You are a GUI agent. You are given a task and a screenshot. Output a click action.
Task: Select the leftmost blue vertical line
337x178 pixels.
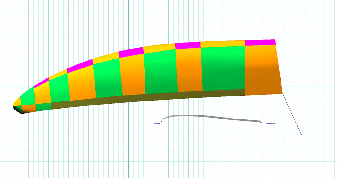(70, 119)
